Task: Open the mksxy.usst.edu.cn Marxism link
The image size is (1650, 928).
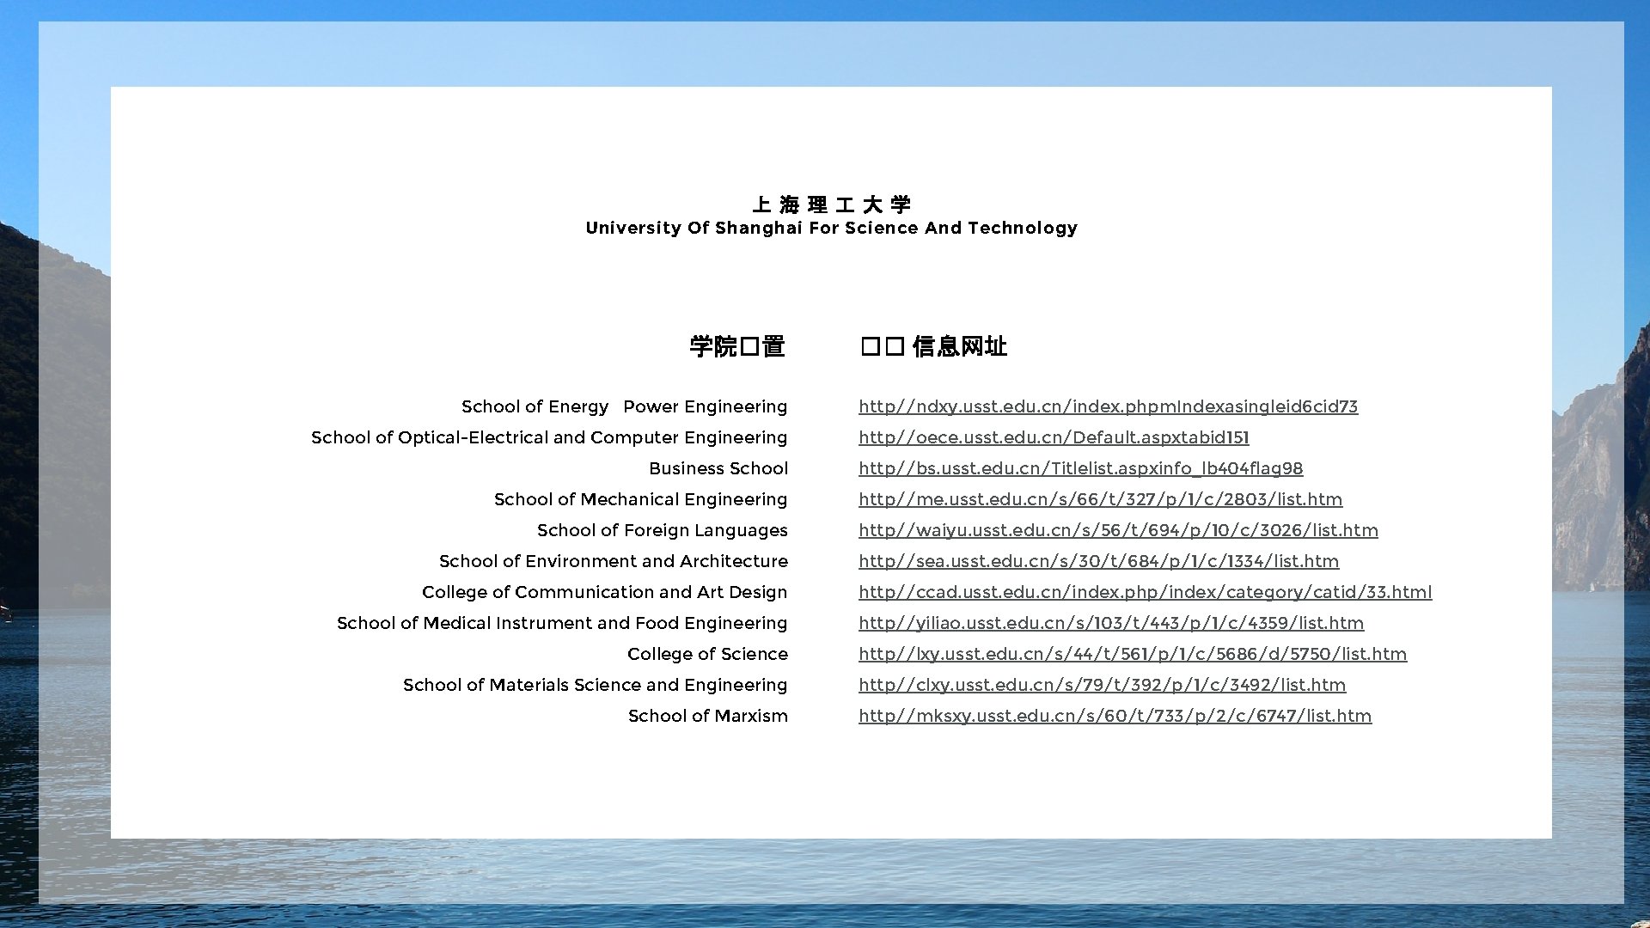Action: (1115, 716)
